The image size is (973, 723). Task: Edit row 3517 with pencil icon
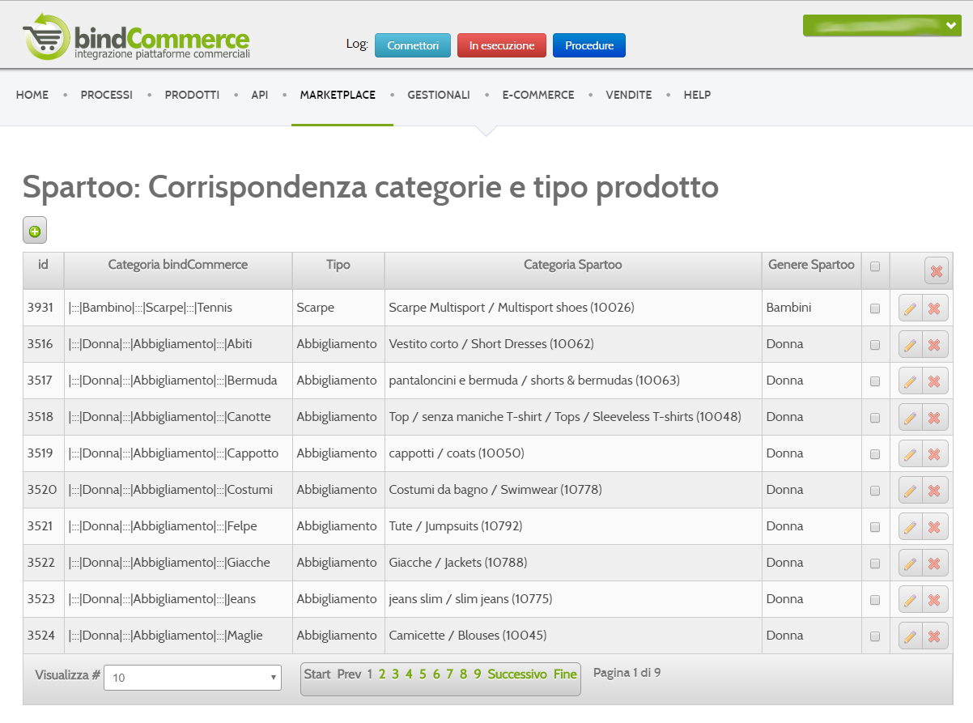point(910,381)
